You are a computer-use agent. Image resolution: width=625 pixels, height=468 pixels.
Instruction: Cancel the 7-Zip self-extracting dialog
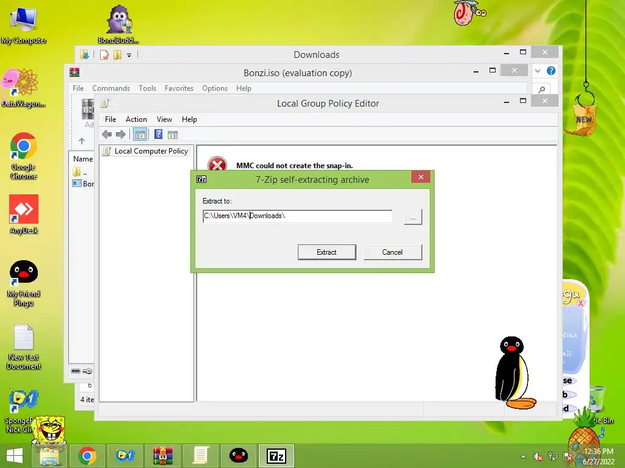pos(392,252)
